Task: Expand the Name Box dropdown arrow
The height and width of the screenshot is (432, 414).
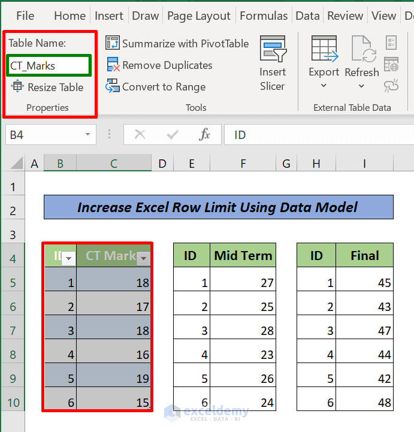Action: [x=88, y=134]
